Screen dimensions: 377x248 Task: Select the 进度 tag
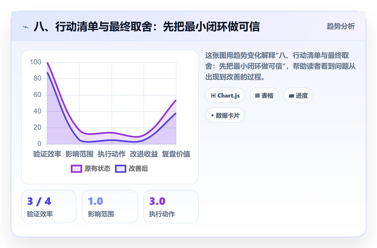[x=298, y=95]
